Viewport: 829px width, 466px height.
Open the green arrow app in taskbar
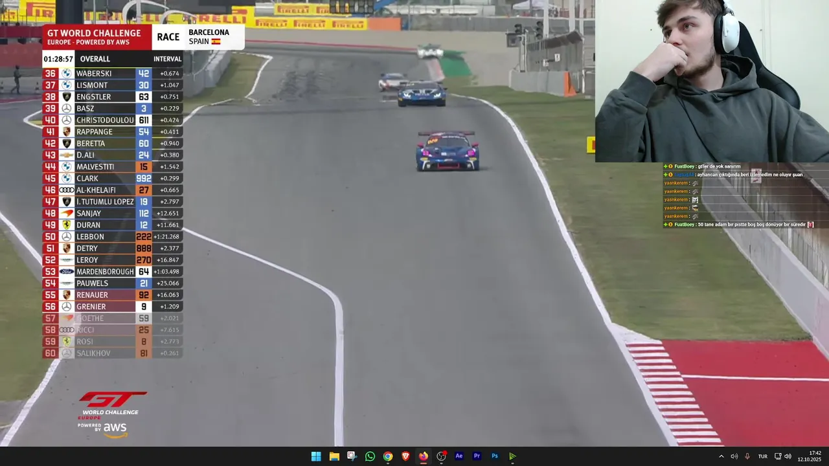click(512, 456)
